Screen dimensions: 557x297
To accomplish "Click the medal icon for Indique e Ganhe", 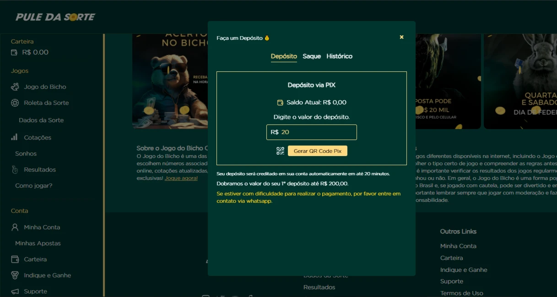I will tap(15, 275).
